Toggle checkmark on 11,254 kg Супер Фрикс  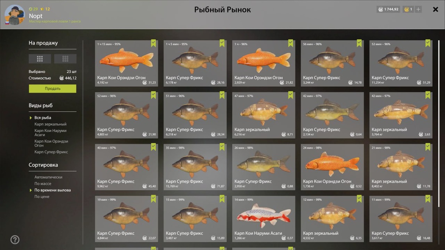[428, 43]
